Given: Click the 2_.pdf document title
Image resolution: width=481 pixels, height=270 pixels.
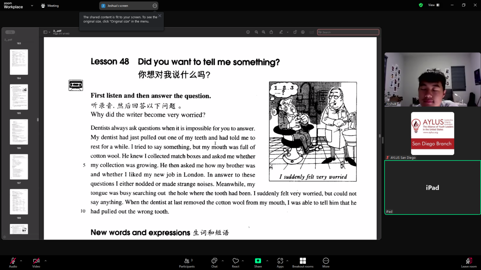Looking at the screenshot, I should [57, 31].
